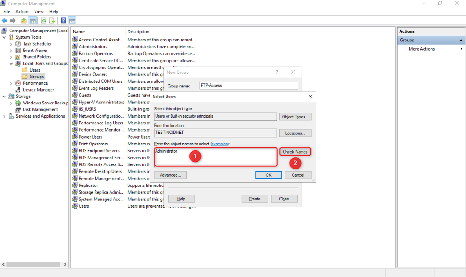Viewport: 466px width, 277px height.
Task: Click the Show/Hide Console Tree toolbar icon
Action: [33, 21]
